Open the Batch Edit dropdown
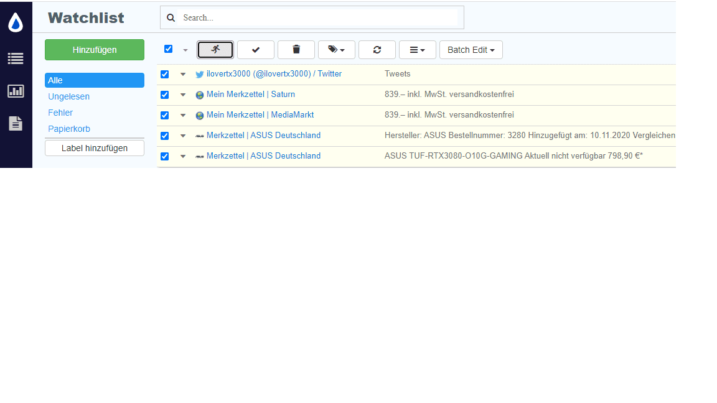 (x=471, y=50)
